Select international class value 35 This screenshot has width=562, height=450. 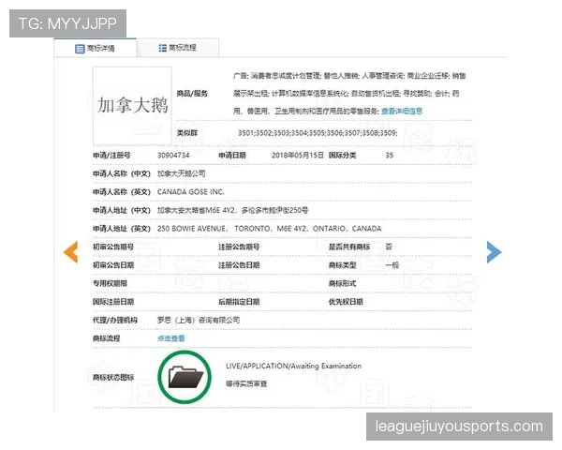390,156
